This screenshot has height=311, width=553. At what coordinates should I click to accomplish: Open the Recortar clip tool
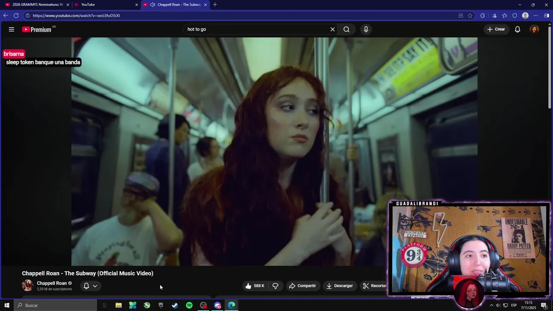point(374,286)
